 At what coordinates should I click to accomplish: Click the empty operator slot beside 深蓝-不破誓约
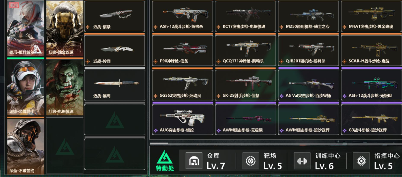pyautogui.click(x=64, y=146)
